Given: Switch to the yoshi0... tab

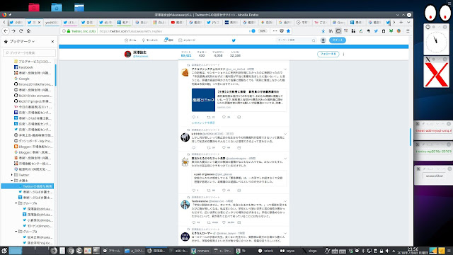Looking at the screenshot, I should tap(52, 22).
